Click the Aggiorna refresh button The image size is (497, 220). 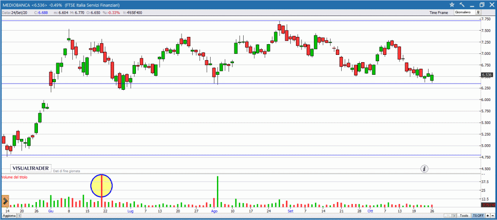click(x=9, y=216)
